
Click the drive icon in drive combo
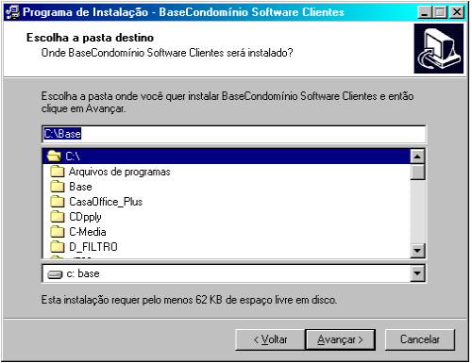click(x=55, y=274)
